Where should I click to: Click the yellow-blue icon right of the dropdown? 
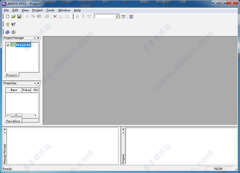tap(123, 16)
